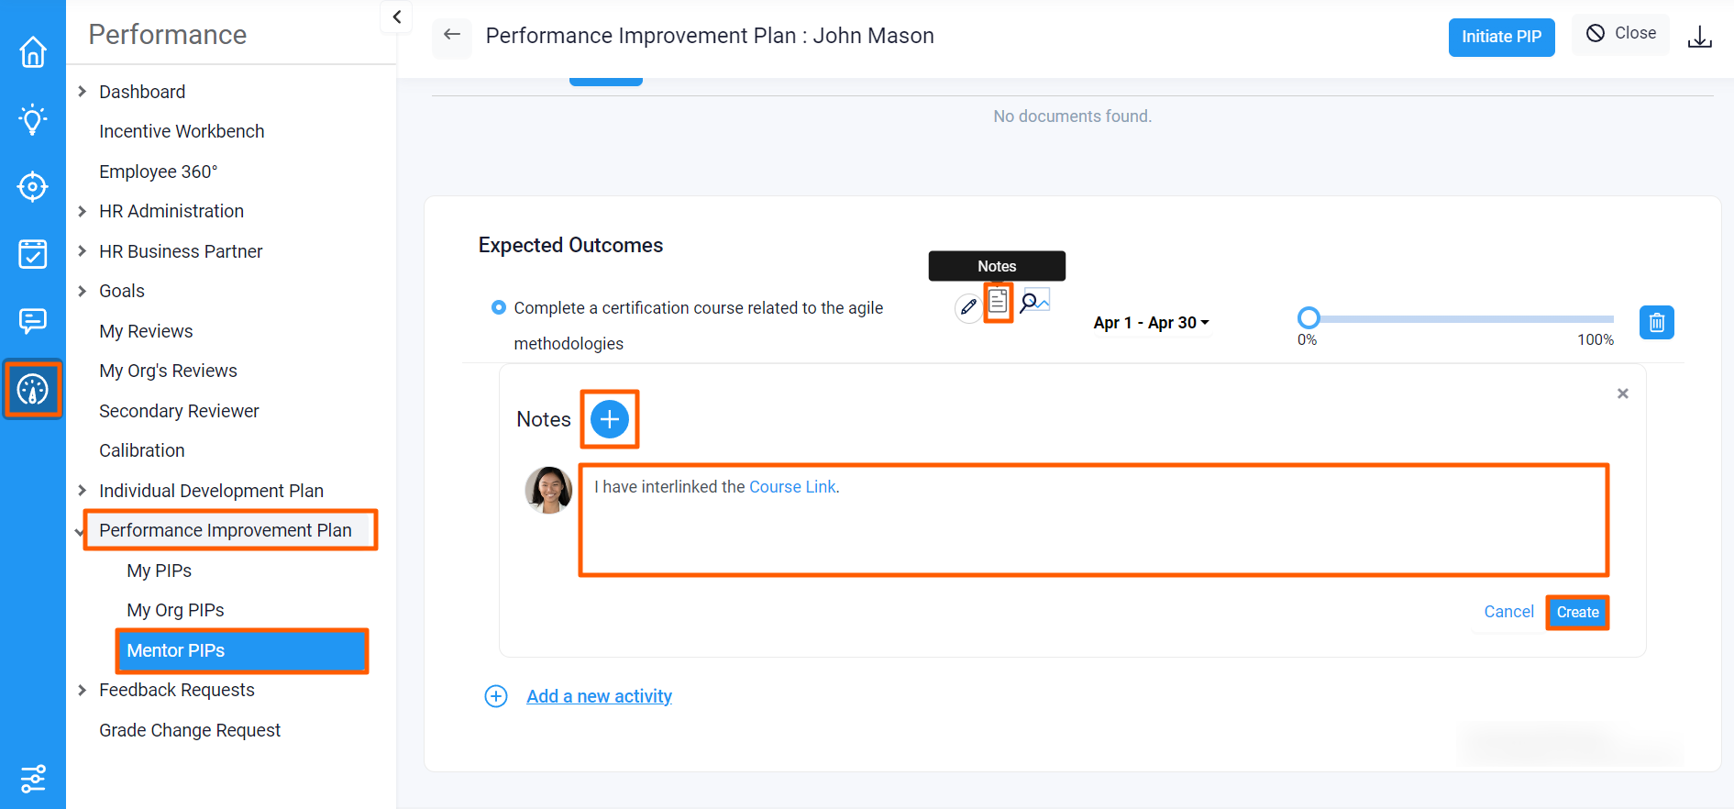Delete the outcome with the trash icon

[x=1656, y=323]
